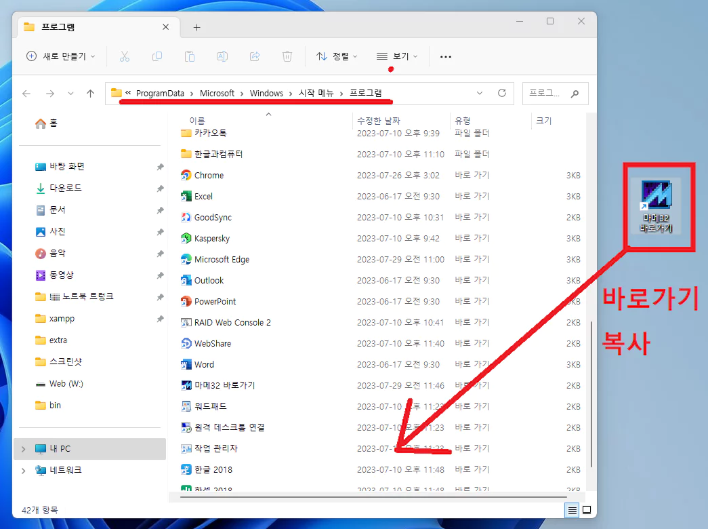
Task: Go up one folder level arrow
Action: [90, 94]
